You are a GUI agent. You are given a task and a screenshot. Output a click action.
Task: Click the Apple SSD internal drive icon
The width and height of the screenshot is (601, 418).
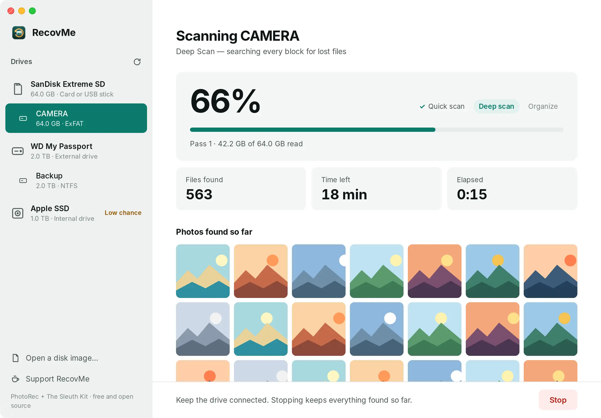(18, 213)
